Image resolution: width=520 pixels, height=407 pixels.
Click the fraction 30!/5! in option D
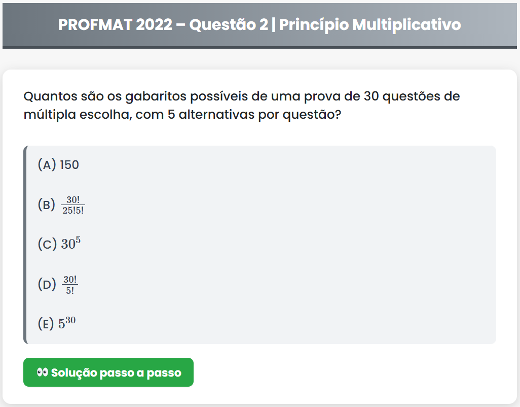point(70,284)
